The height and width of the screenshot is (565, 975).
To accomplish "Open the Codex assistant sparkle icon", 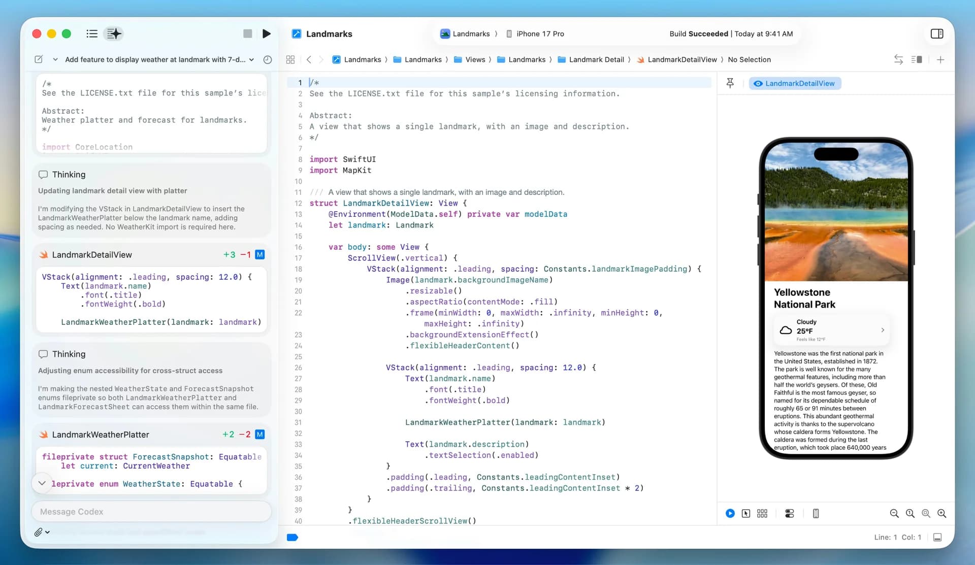I will 113,34.
